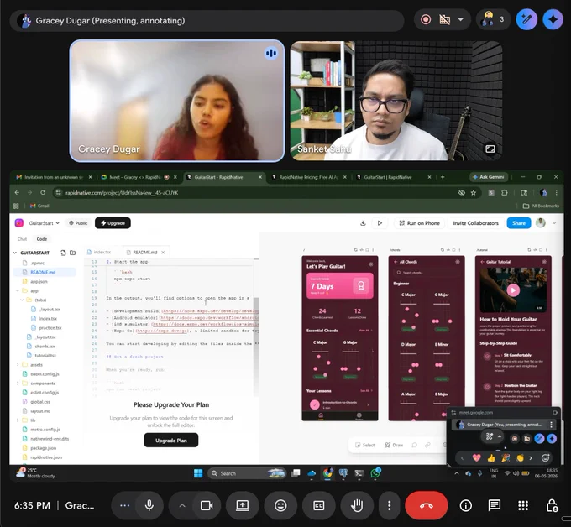Present screen using the Meet share-screen button
This screenshot has height=527, width=571.
[x=242, y=505]
